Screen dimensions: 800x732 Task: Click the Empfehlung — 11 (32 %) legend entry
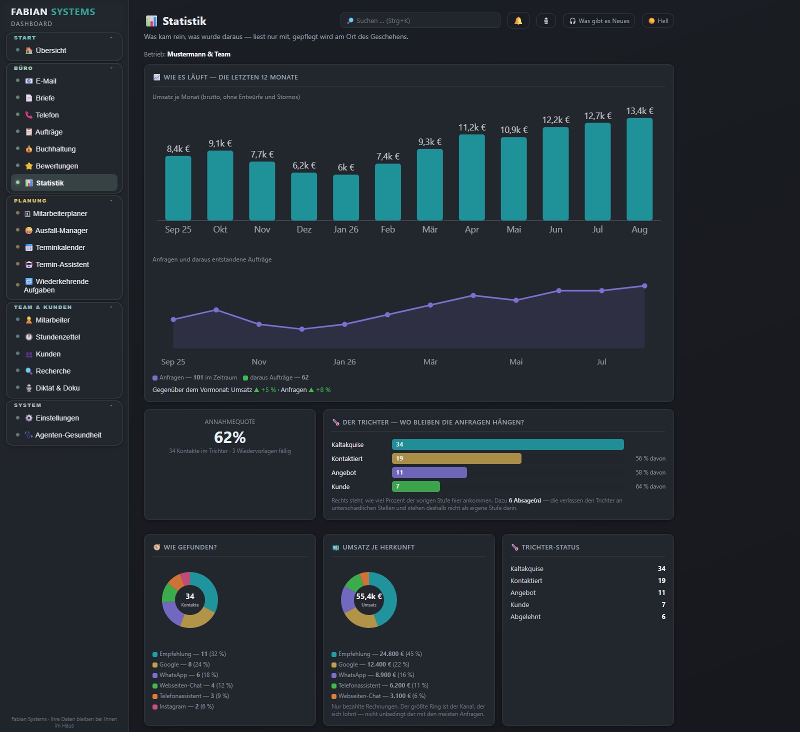coord(189,654)
